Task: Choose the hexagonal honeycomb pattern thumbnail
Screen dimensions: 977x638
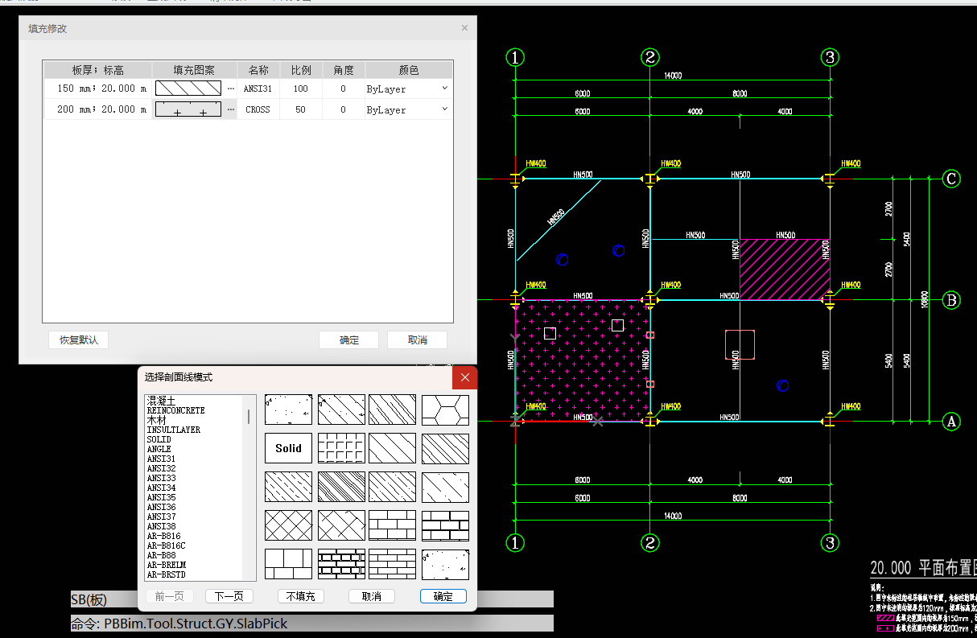Action: 445,410
